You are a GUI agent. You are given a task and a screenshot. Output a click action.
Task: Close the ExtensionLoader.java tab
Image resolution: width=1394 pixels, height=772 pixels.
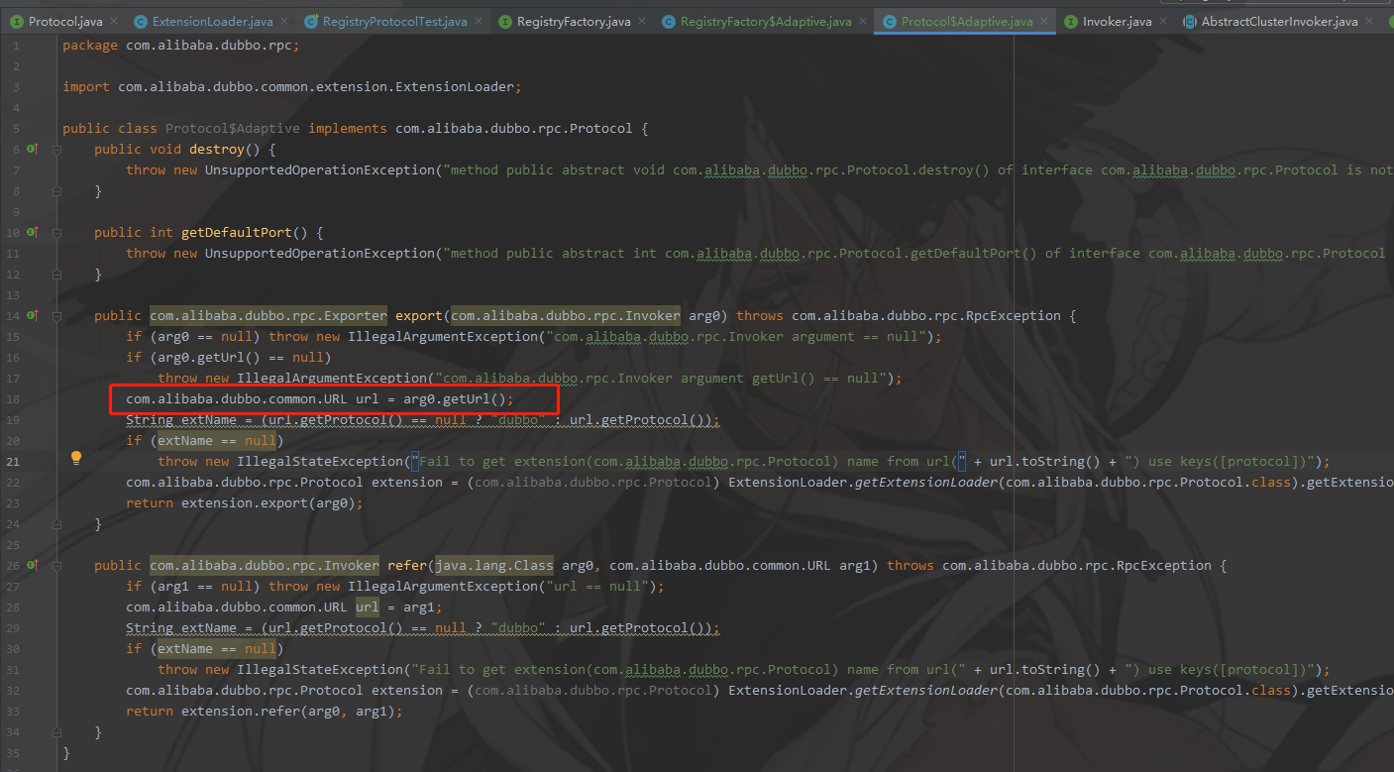pos(283,21)
